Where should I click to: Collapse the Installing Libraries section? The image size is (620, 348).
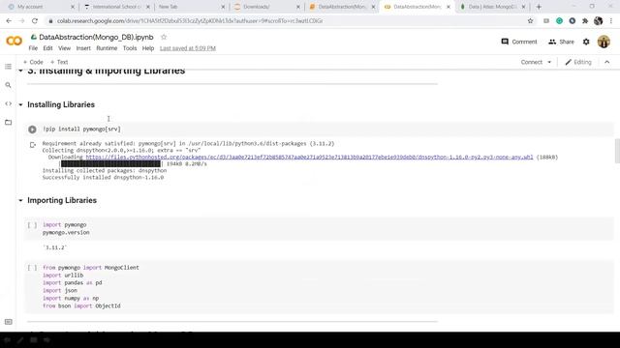pyautogui.click(x=20, y=104)
